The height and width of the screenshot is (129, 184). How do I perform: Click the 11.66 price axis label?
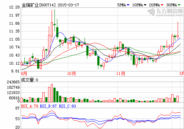(x=15, y=23)
